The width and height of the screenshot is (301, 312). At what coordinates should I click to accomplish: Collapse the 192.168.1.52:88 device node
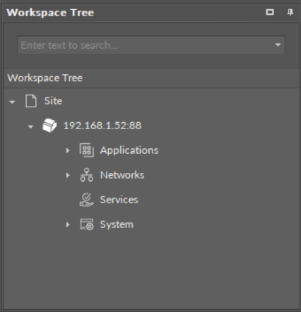click(x=30, y=127)
